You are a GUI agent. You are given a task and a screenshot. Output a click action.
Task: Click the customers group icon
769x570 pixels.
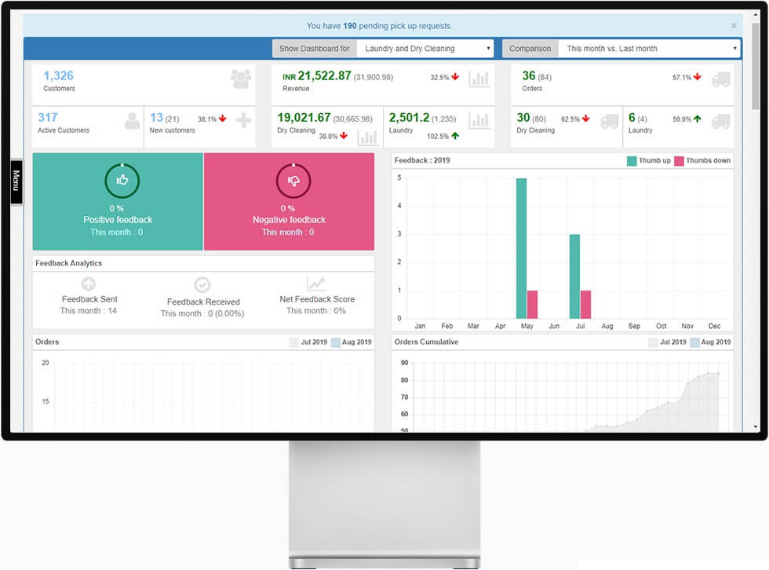click(x=241, y=79)
